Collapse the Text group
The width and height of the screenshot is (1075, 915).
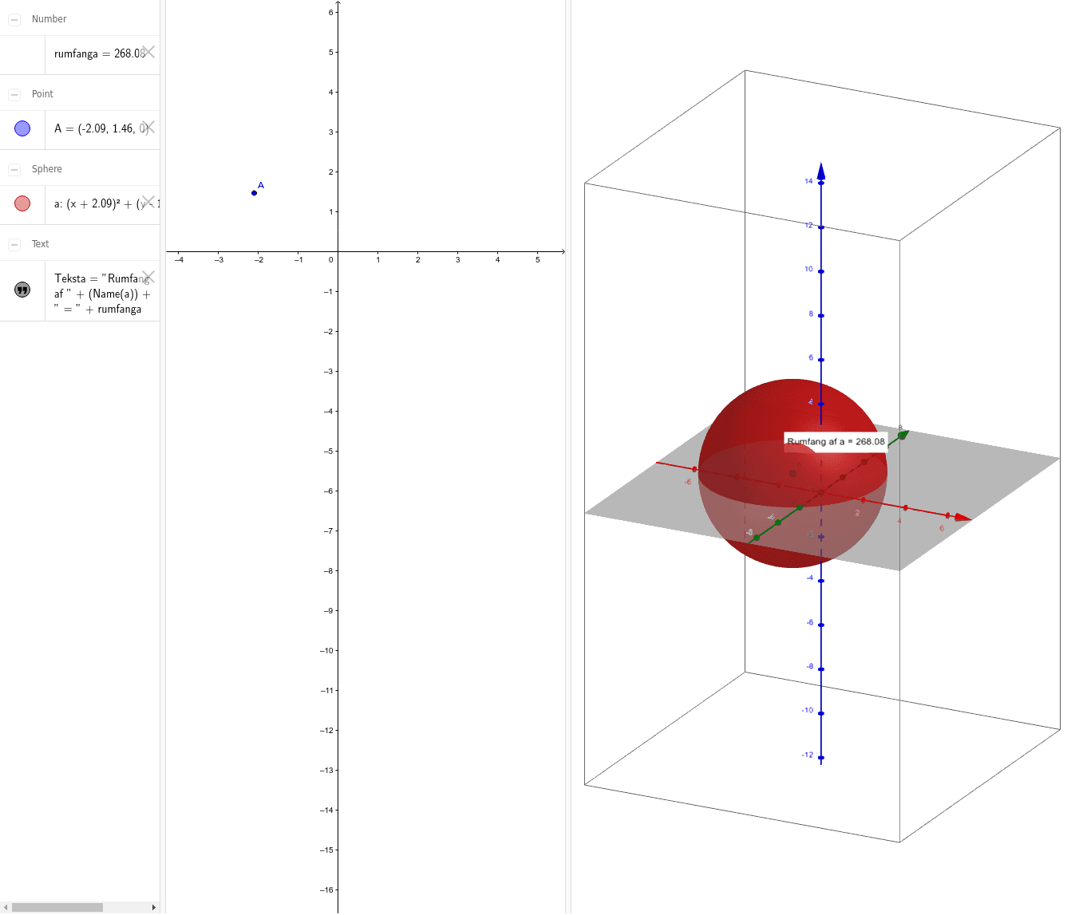[x=14, y=244]
